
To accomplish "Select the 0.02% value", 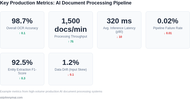I will coord(168,21).
